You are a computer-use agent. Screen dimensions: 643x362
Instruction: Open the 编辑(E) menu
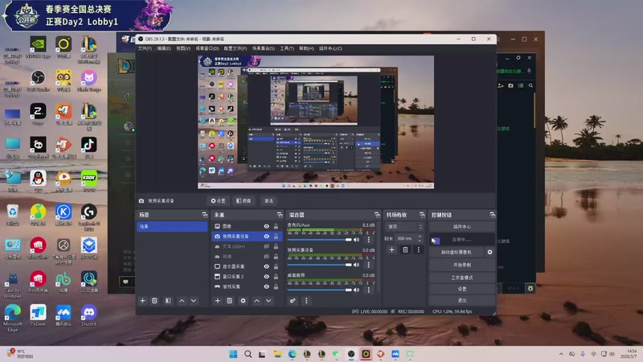pyautogui.click(x=164, y=48)
